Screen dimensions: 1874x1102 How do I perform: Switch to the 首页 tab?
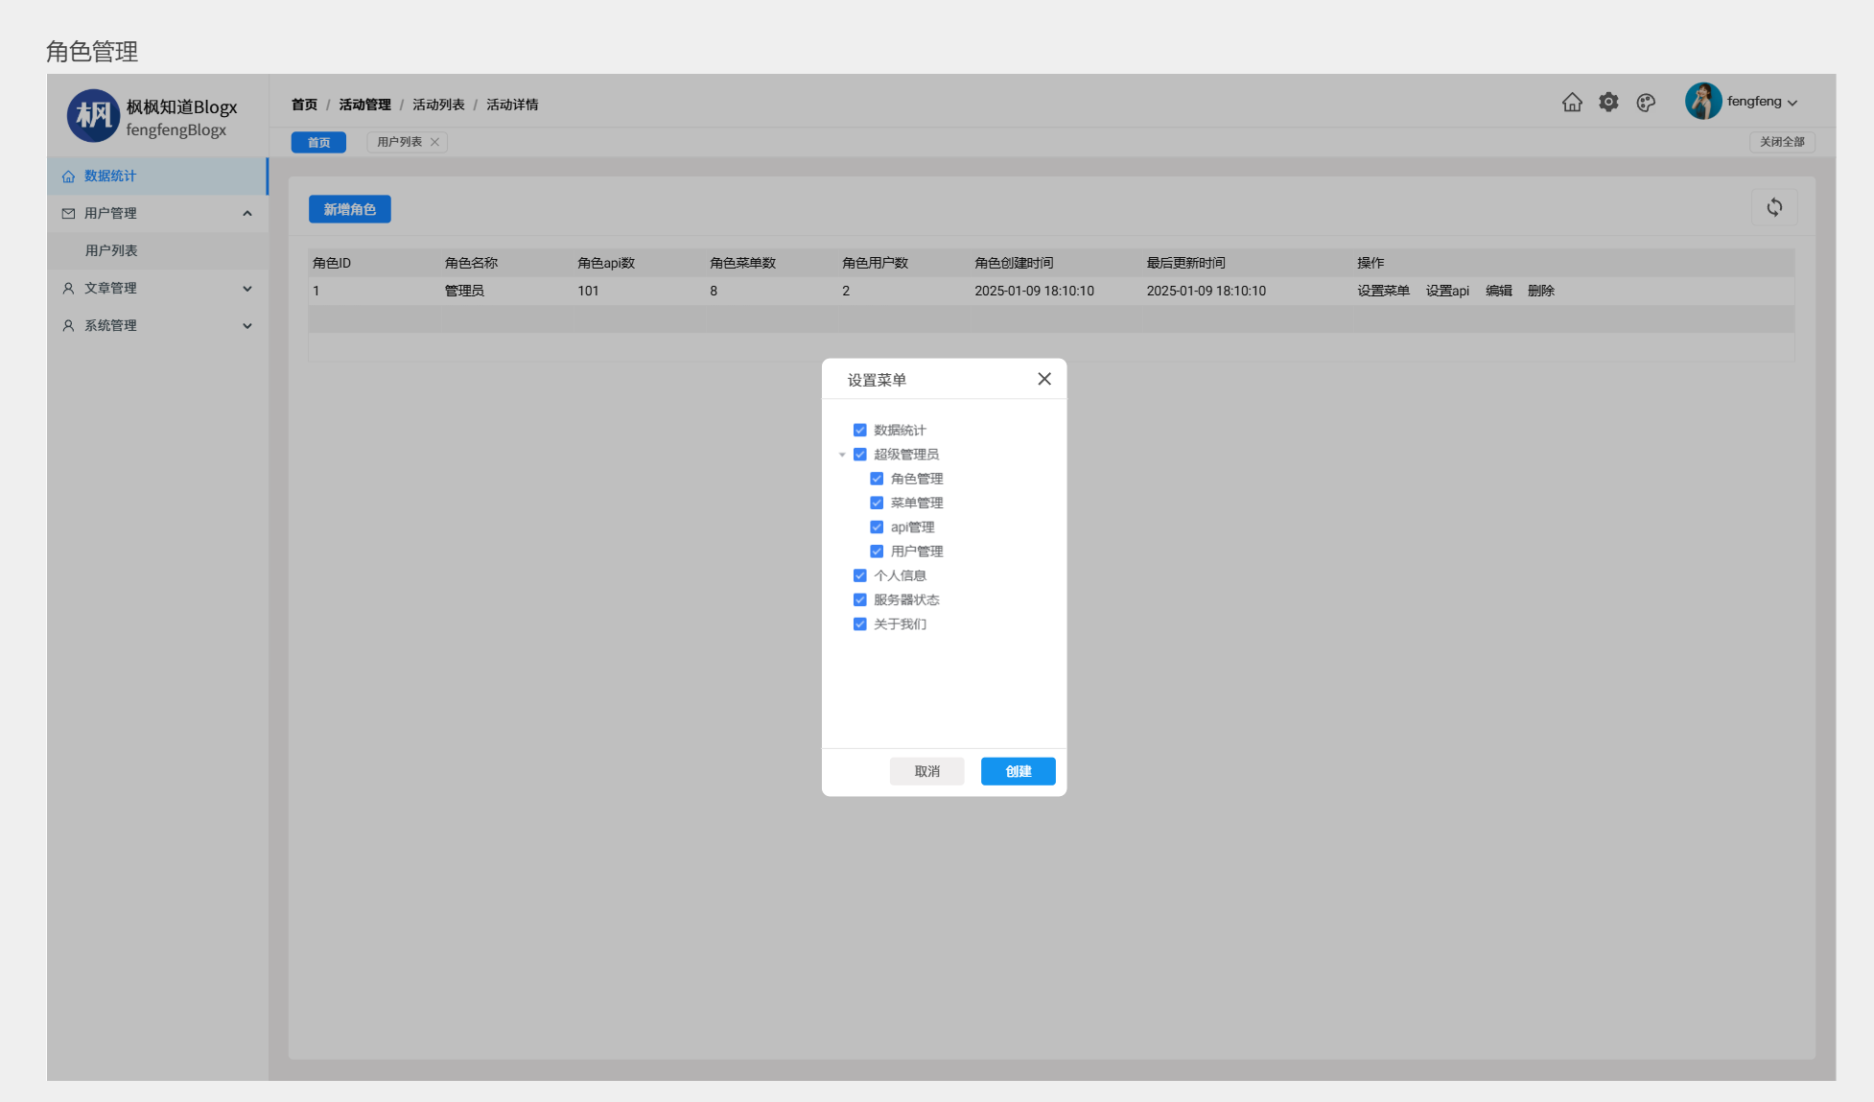point(318,142)
